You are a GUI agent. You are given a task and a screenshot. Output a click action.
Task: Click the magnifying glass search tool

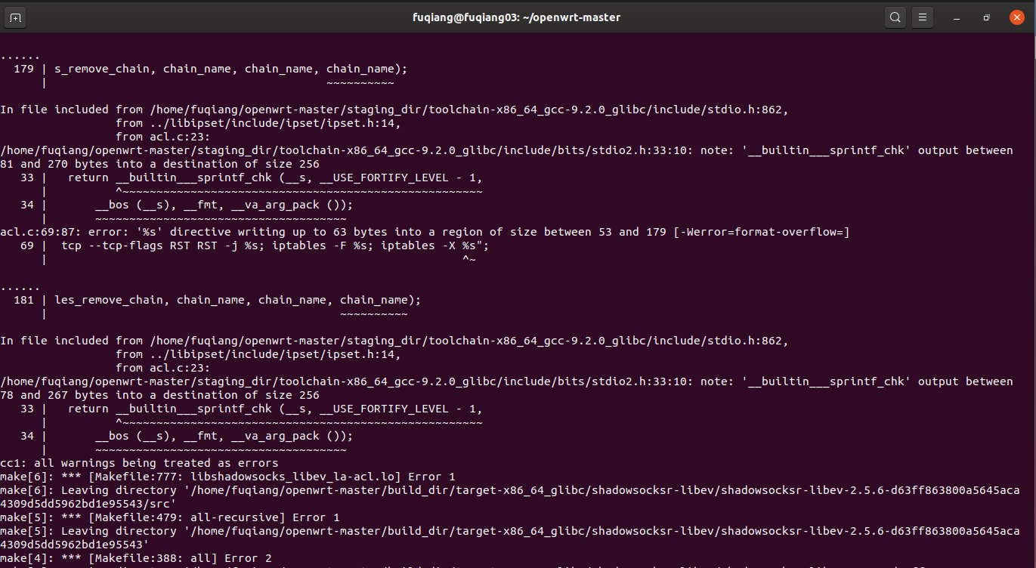[895, 17]
